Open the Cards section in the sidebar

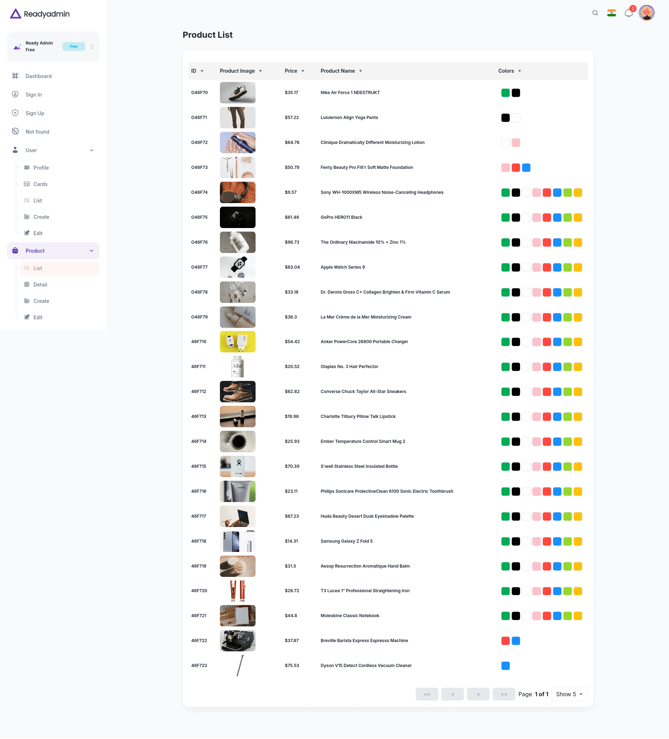click(x=40, y=184)
